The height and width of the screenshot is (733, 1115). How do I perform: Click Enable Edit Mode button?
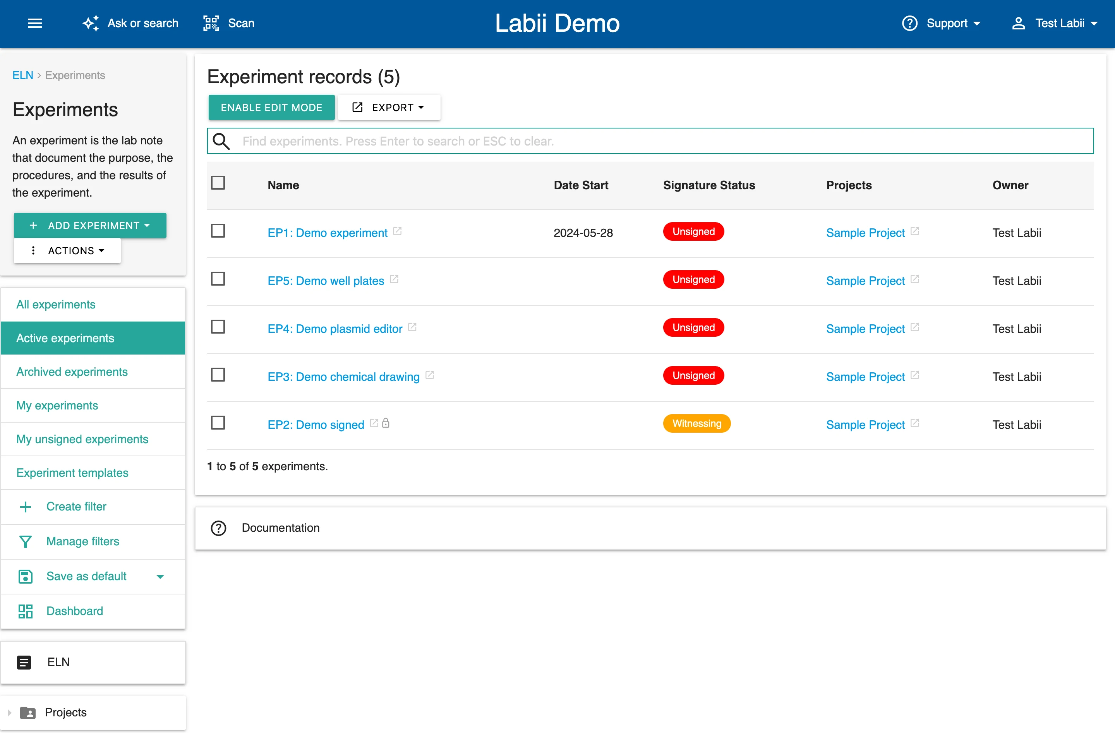click(x=271, y=107)
